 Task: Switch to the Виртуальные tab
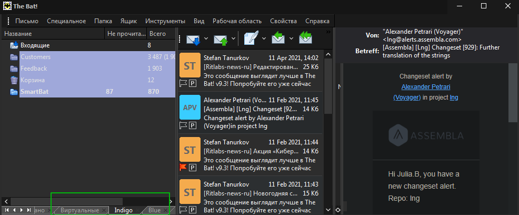tap(80, 210)
